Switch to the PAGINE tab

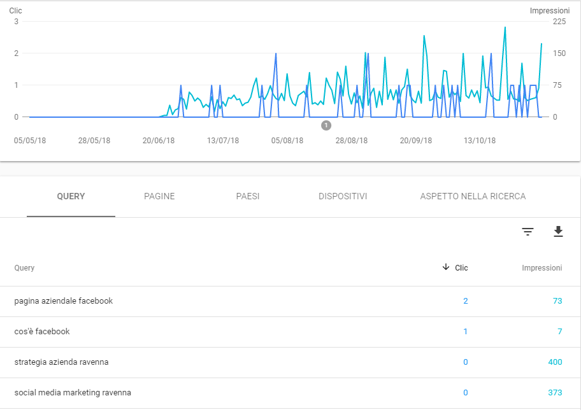coord(159,197)
